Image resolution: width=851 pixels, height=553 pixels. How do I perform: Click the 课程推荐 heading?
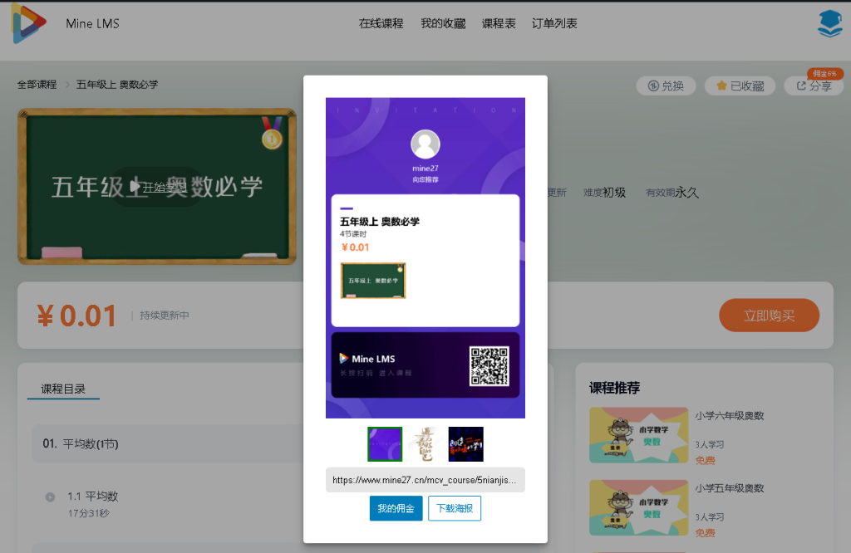(614, 388)
